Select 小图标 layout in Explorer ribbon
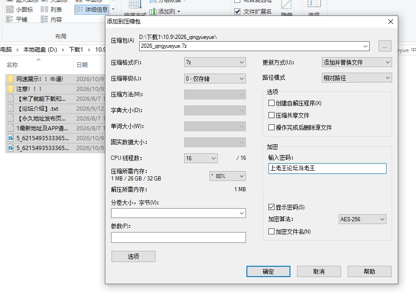 click(x=20, y=9)
